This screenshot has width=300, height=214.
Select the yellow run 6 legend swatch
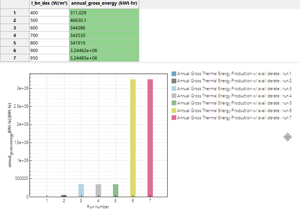(x=174, y=110)
